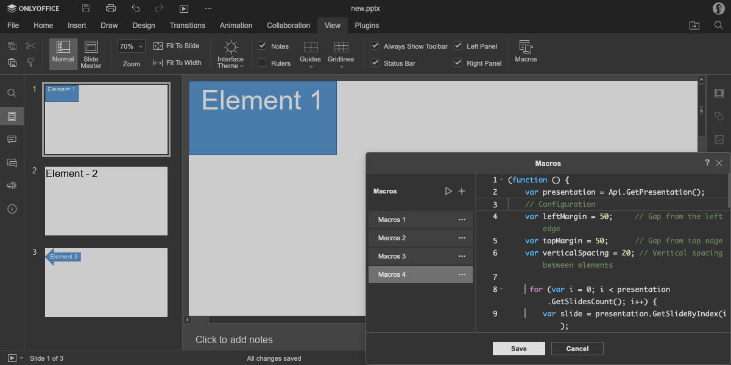Open help in the Macros dialog
The height and width of the screenshot is (365, 731).
707,163
